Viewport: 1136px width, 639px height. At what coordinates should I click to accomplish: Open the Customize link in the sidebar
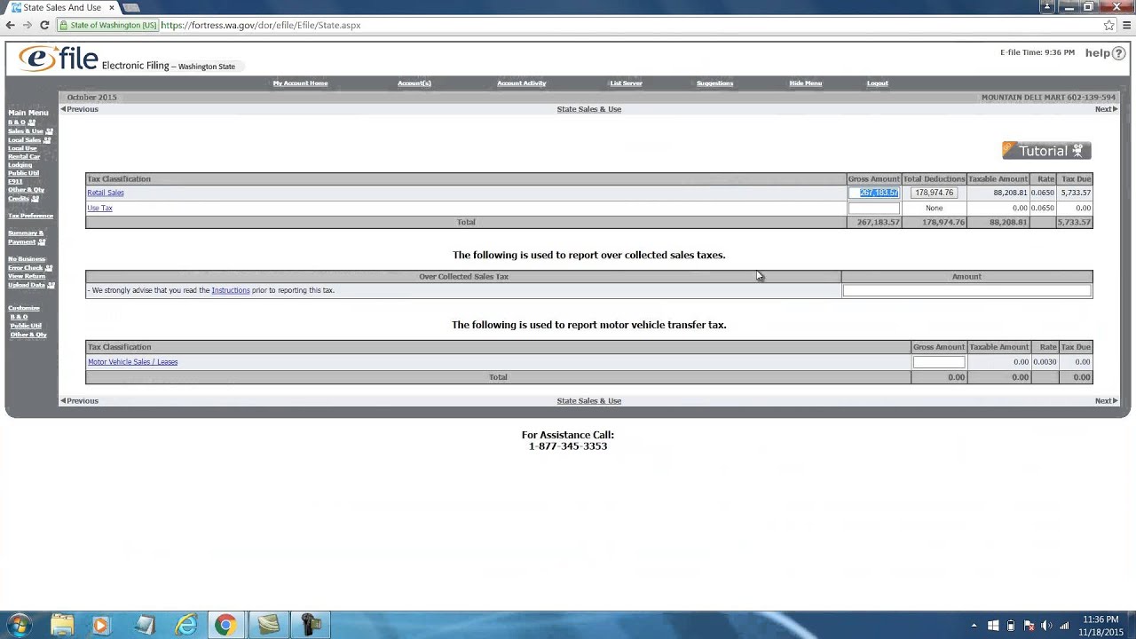pos(24,308)
